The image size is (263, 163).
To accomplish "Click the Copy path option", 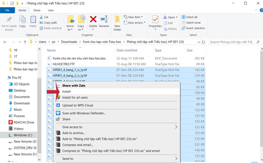I will (x=48, y=23).
